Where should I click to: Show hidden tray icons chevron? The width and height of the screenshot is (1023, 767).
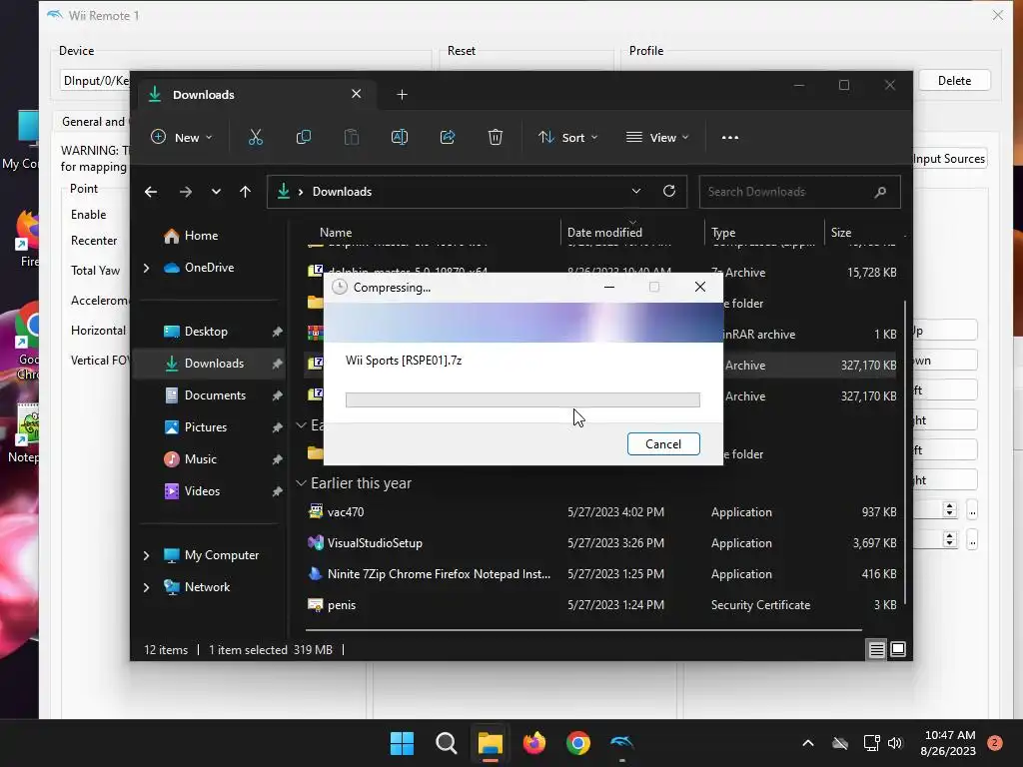pyautogui.click(x=807, y=743)
